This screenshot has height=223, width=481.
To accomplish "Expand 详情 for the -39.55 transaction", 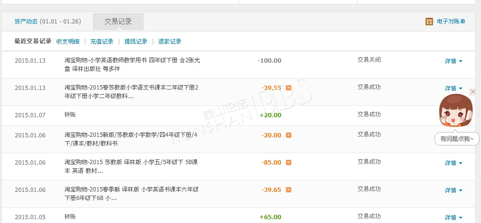I will (x=453, y=89).
